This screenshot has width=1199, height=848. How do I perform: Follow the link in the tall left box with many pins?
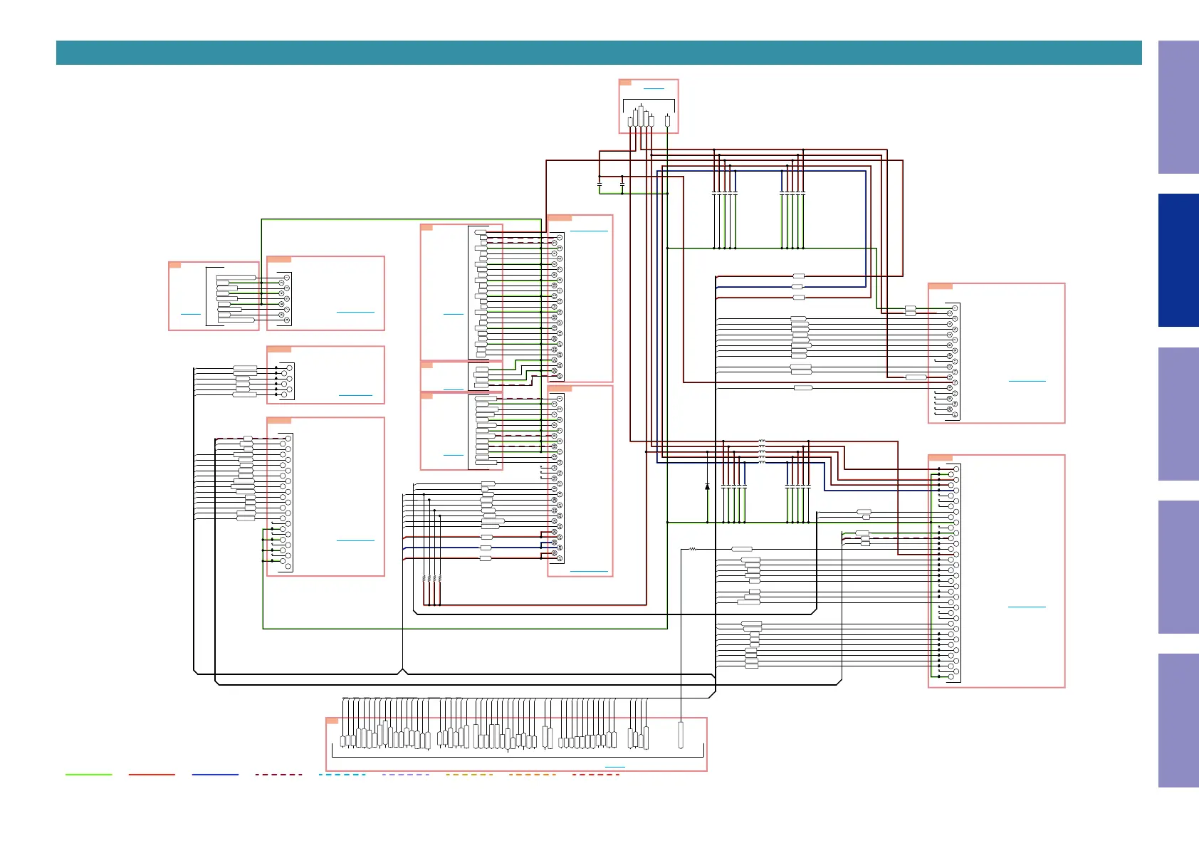355,540
